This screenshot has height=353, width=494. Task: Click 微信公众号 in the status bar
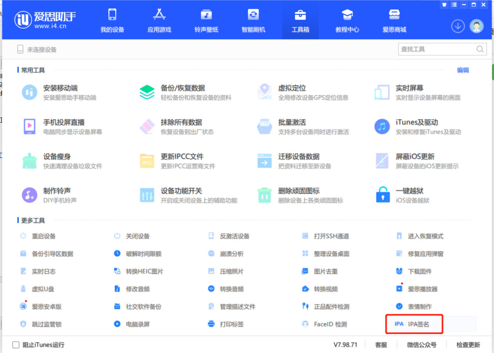[422, 345]
